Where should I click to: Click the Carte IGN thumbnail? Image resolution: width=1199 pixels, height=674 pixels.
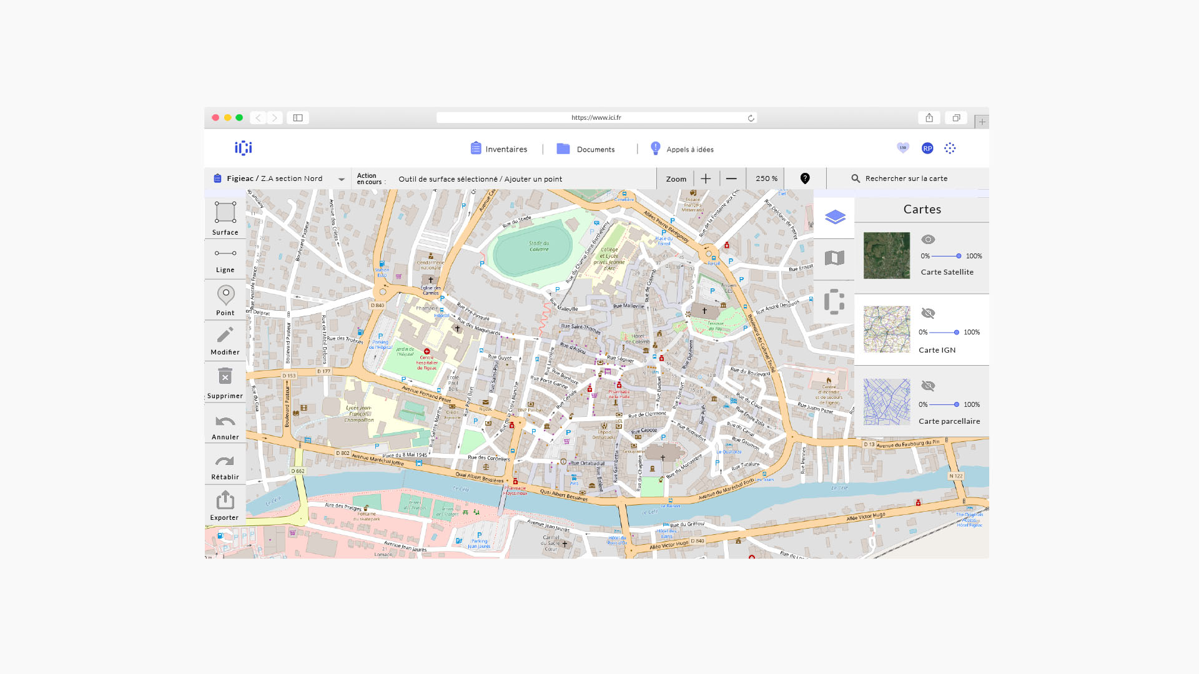(x=887, y=329)
